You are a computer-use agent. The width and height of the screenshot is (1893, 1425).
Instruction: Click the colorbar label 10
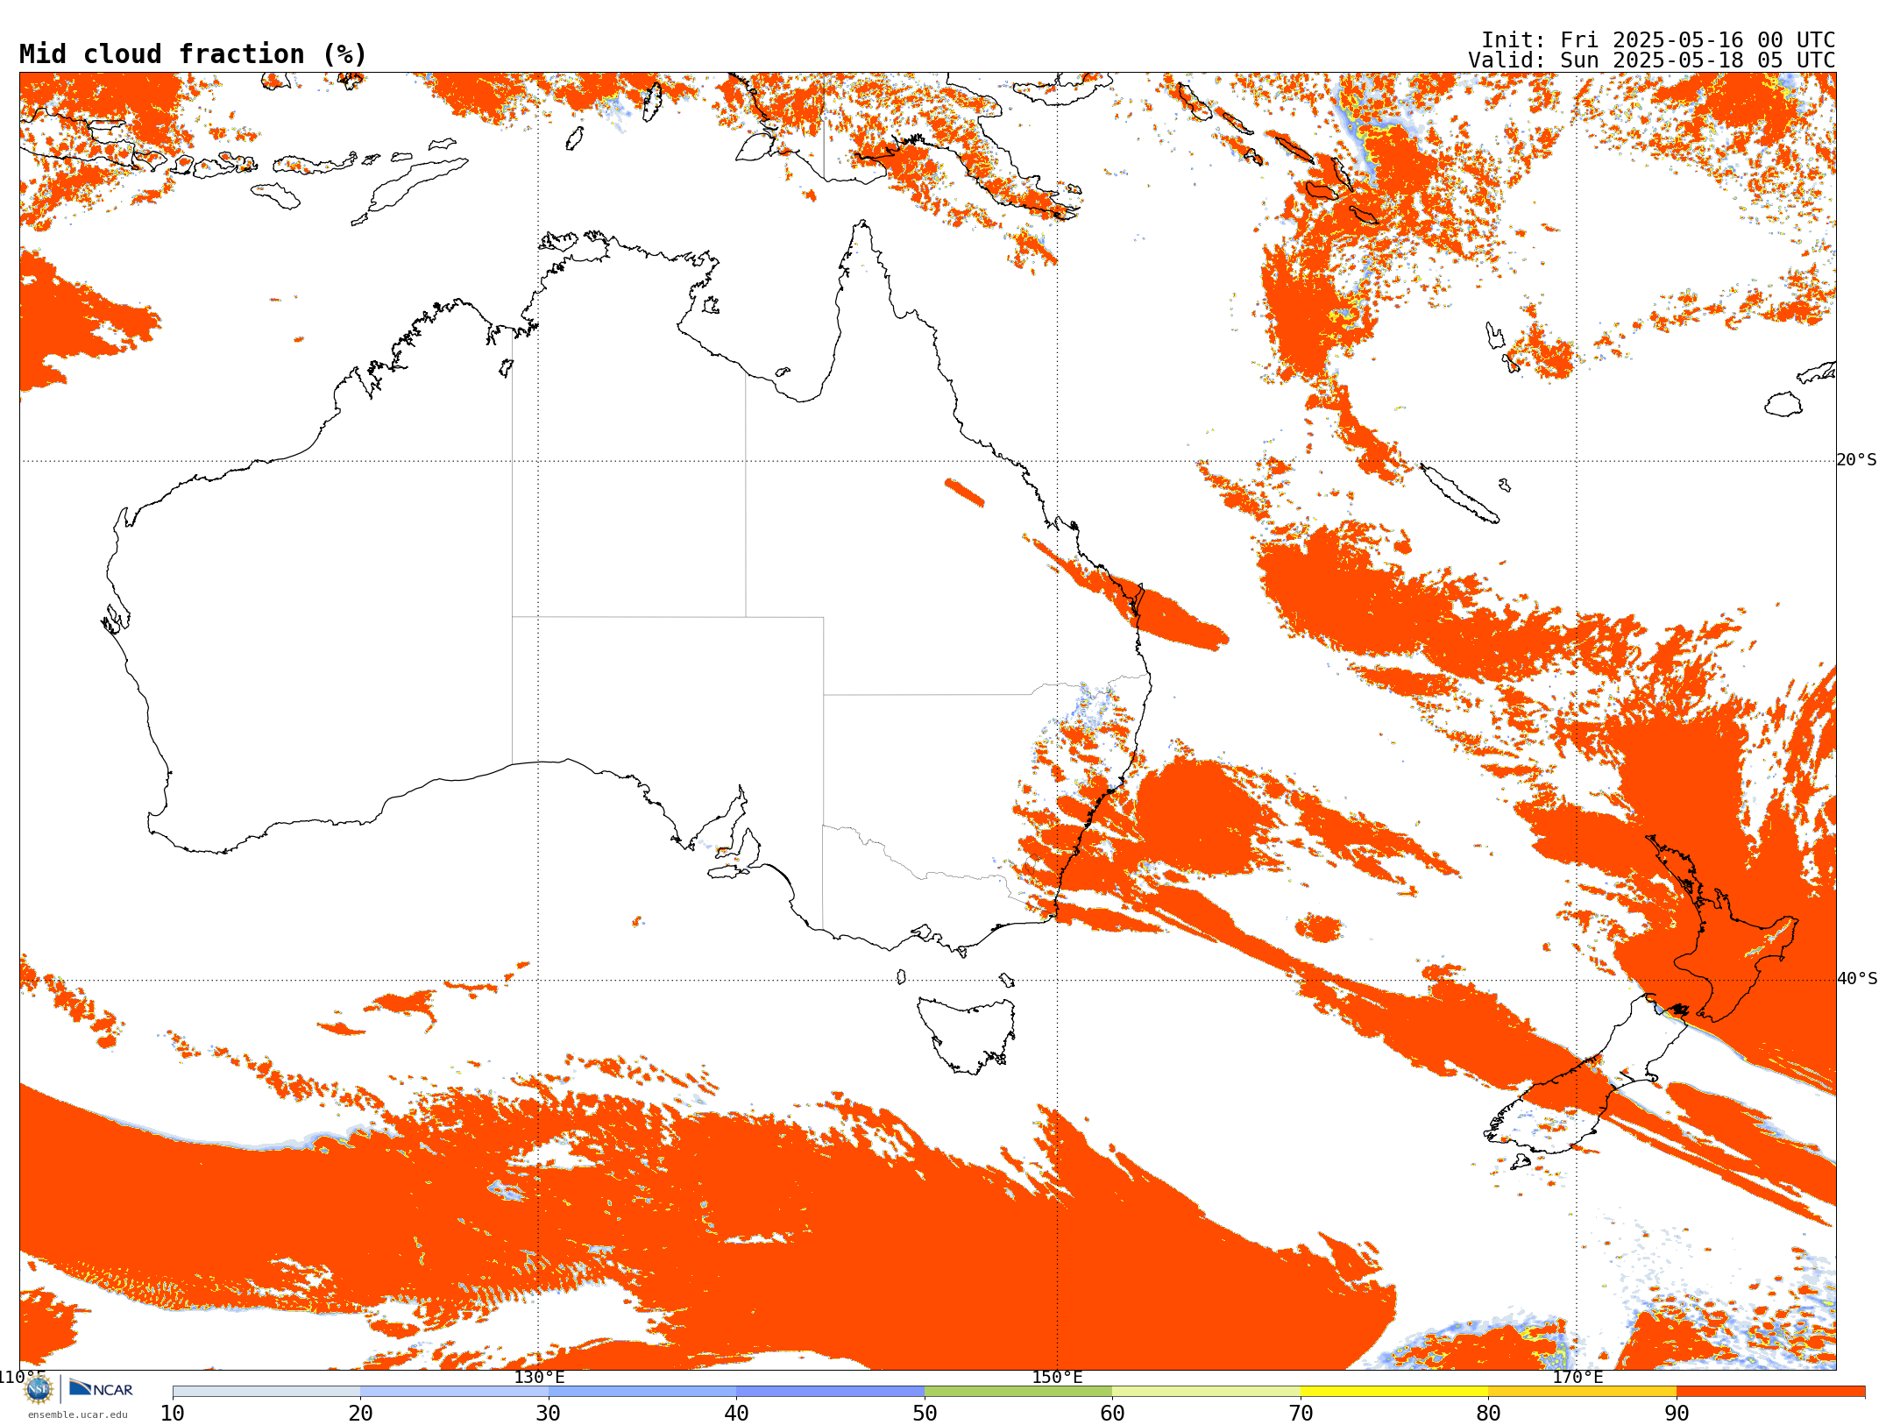pyautogui.click(x=173, y=1413)
